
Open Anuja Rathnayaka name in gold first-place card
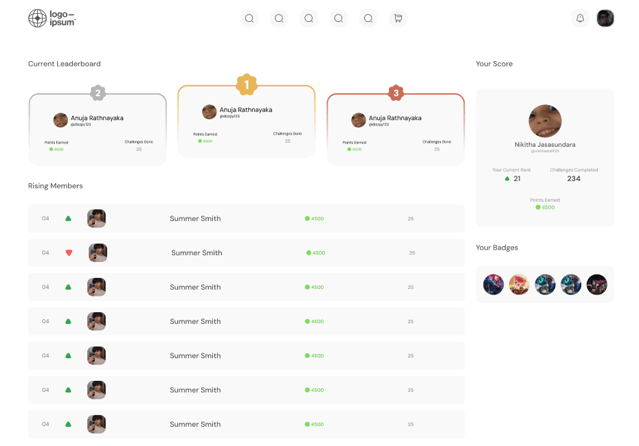246,110
